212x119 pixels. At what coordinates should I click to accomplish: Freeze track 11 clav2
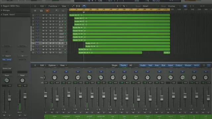(50, 34)
